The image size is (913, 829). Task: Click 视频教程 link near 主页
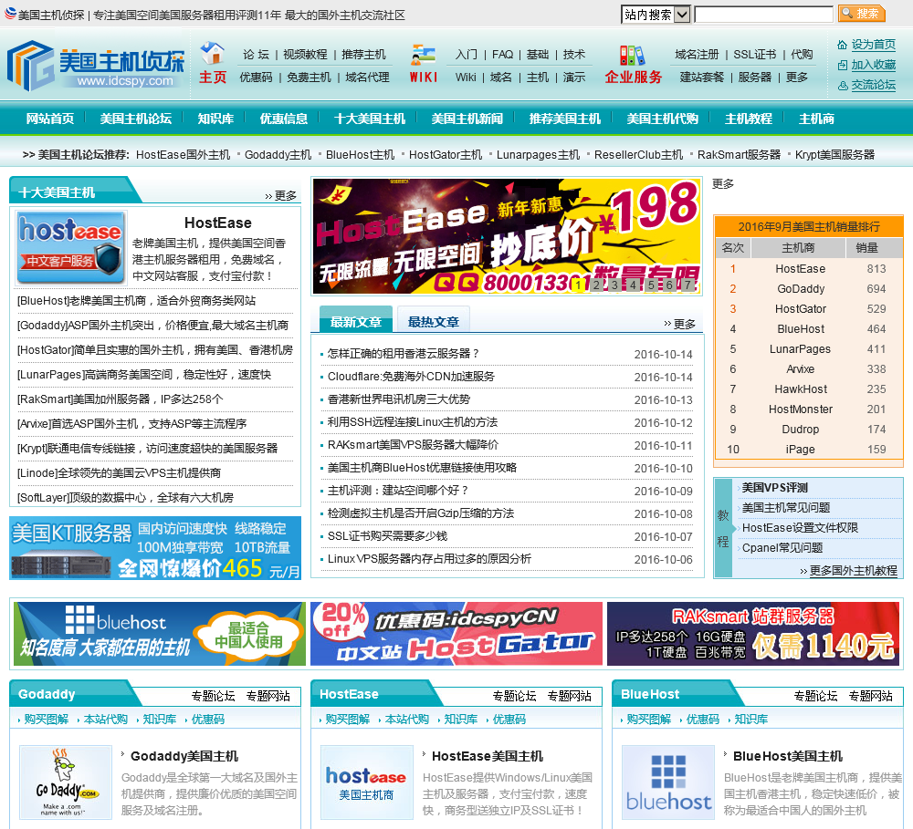click(305, 54)
